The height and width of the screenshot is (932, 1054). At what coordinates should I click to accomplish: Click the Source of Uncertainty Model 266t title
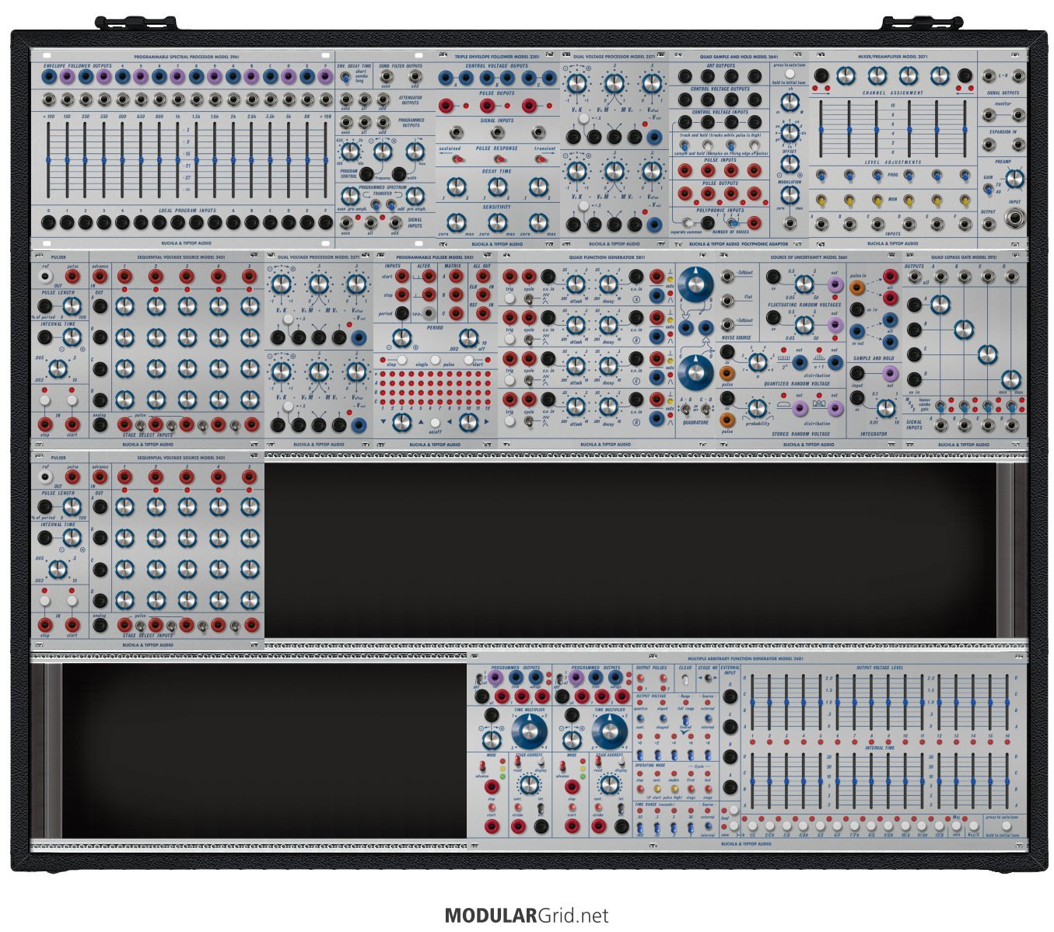coord(809,257)
